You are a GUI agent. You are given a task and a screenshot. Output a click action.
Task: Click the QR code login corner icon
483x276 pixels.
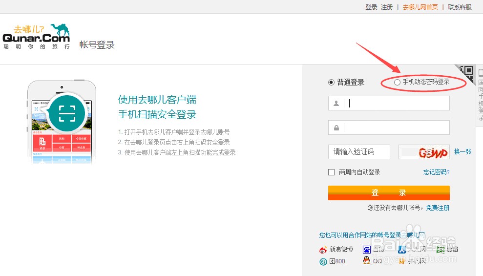click(465, 74)
